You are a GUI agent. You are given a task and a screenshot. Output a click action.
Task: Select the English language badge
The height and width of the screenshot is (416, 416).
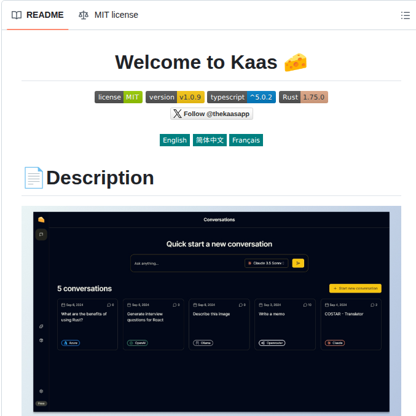[175, 140]
